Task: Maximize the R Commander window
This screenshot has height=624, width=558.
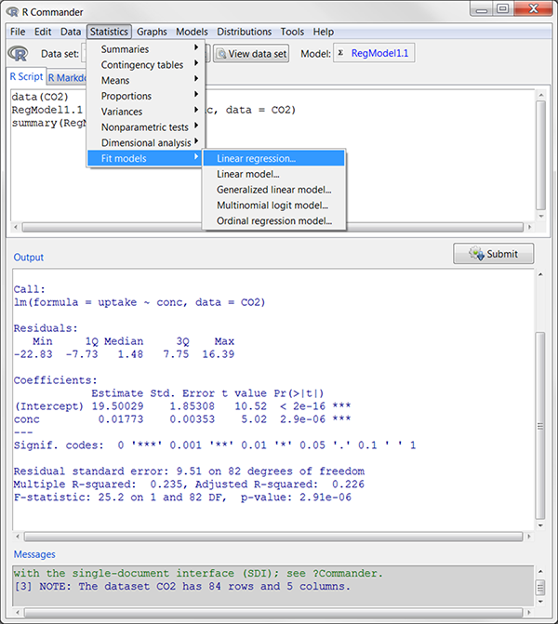Action: pos(503,8)
